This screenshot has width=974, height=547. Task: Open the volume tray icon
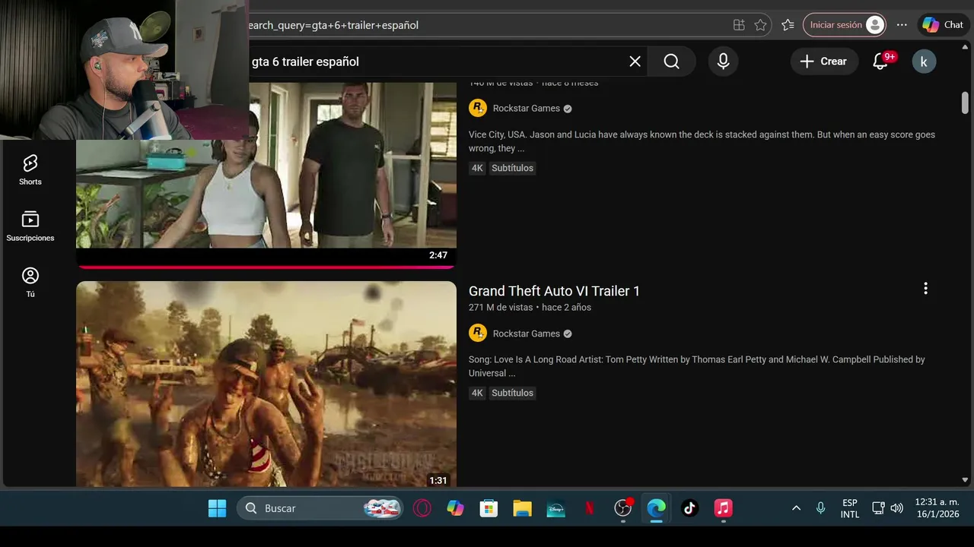(896, 508)
